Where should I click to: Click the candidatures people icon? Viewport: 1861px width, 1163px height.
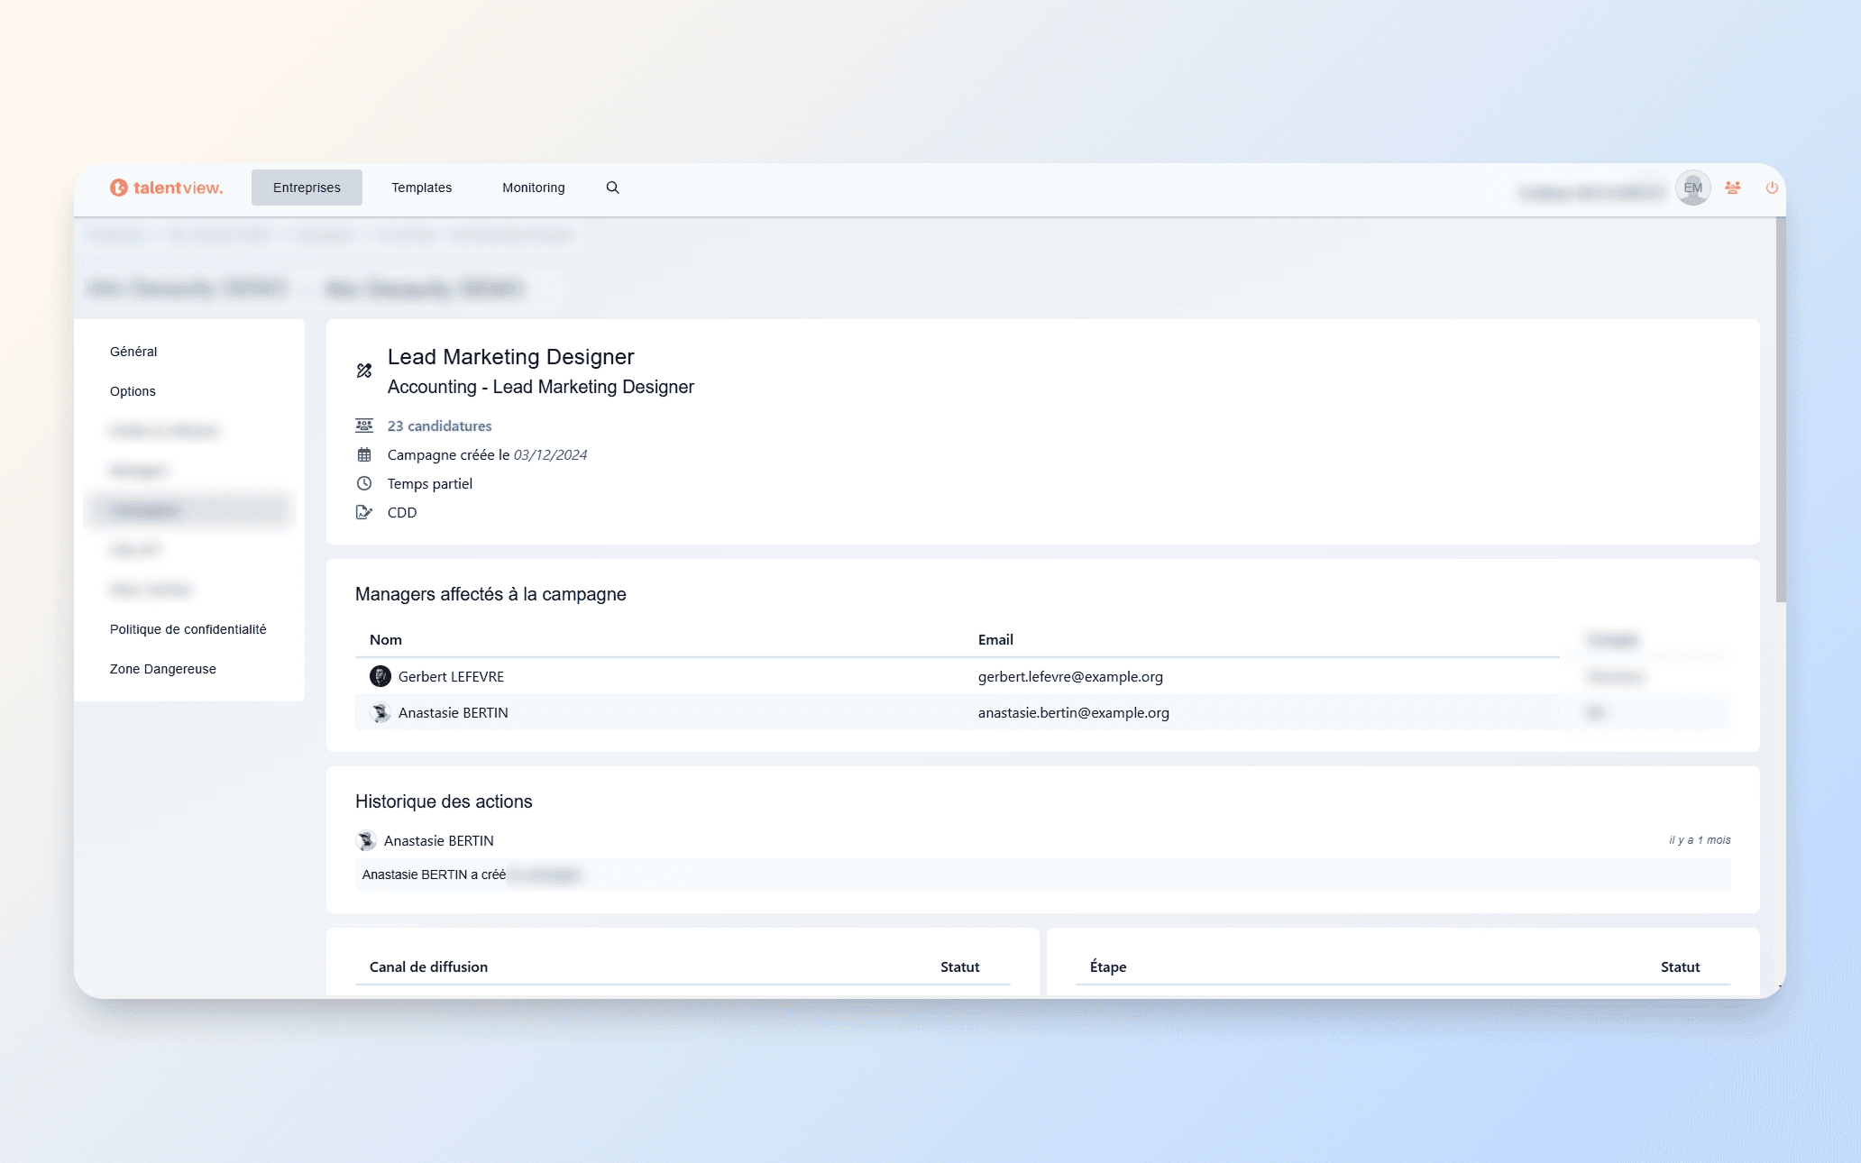(x=364, y=426)
